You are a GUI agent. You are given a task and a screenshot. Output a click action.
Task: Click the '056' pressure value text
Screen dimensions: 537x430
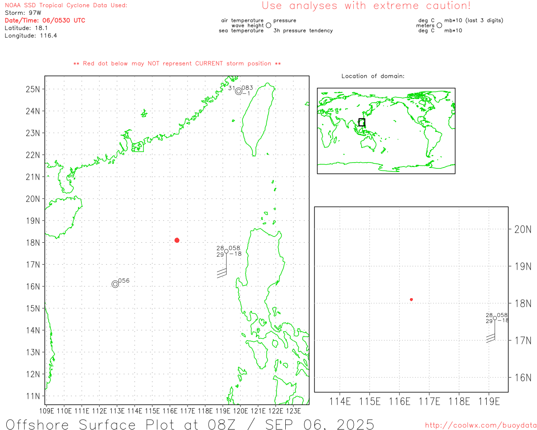124,281
